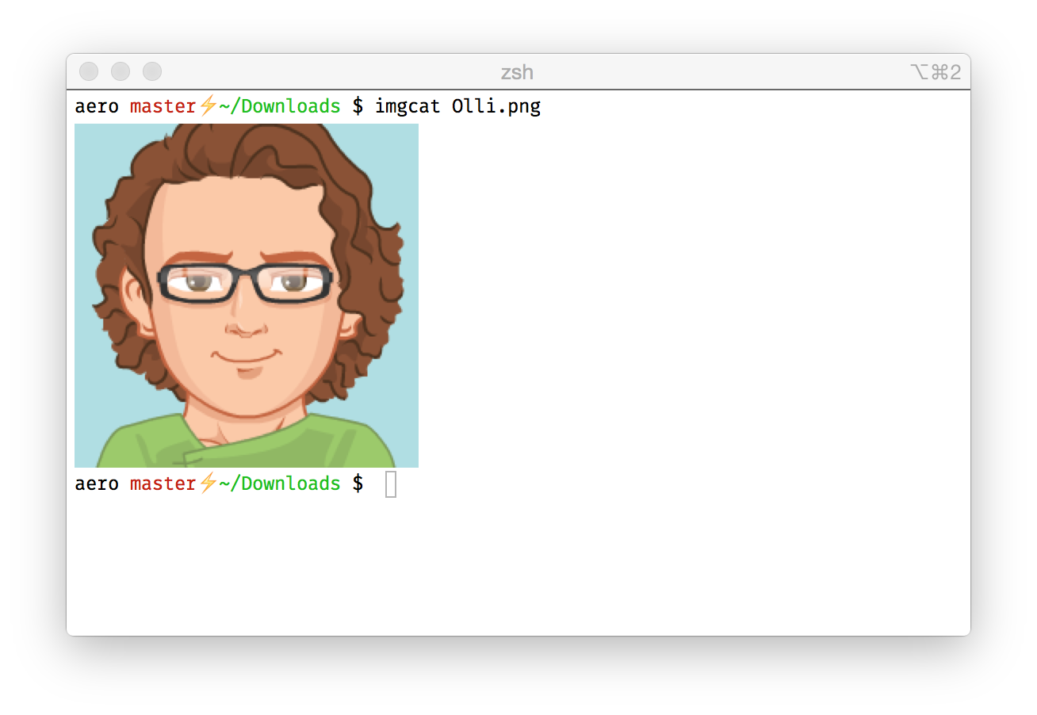The image size is (1037, 715).
Task: Click green '~/Downloads' path in bottom prompt
Action: (280, 484)
